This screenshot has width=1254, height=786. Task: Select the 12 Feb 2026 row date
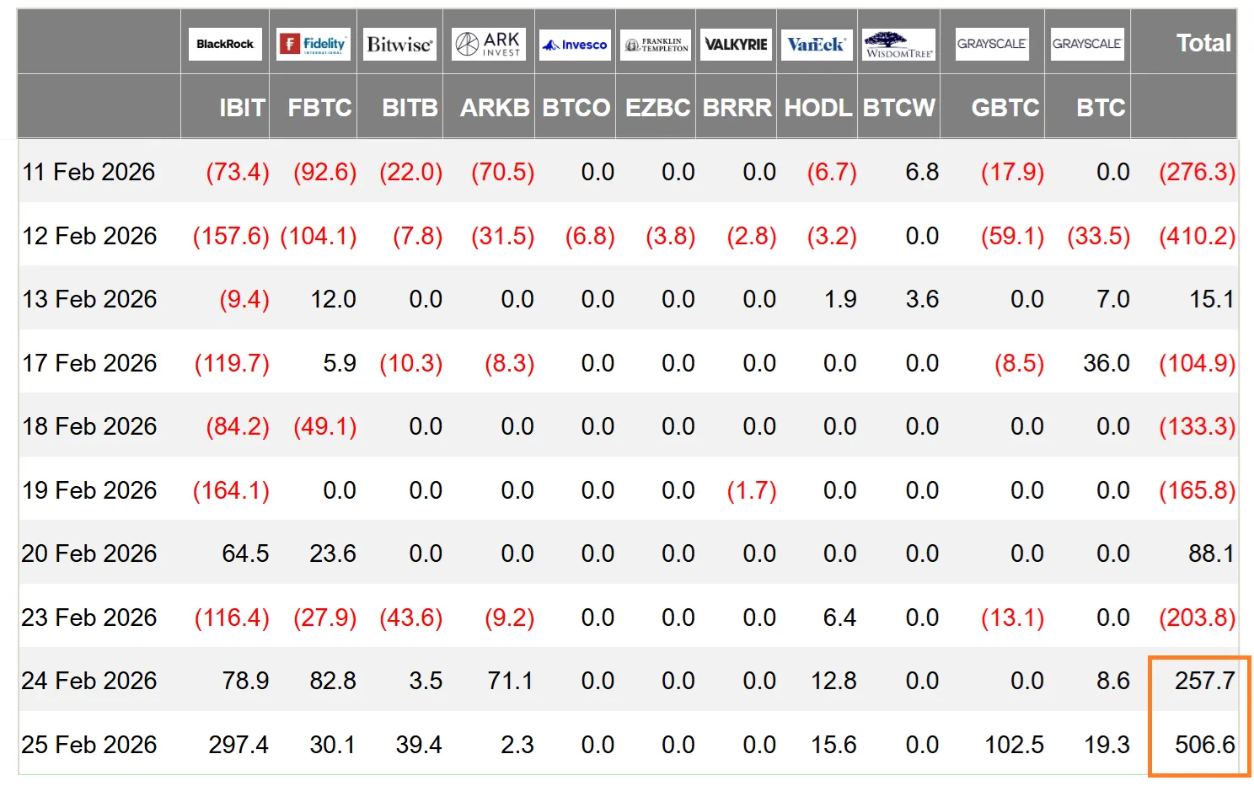(89, 236)
